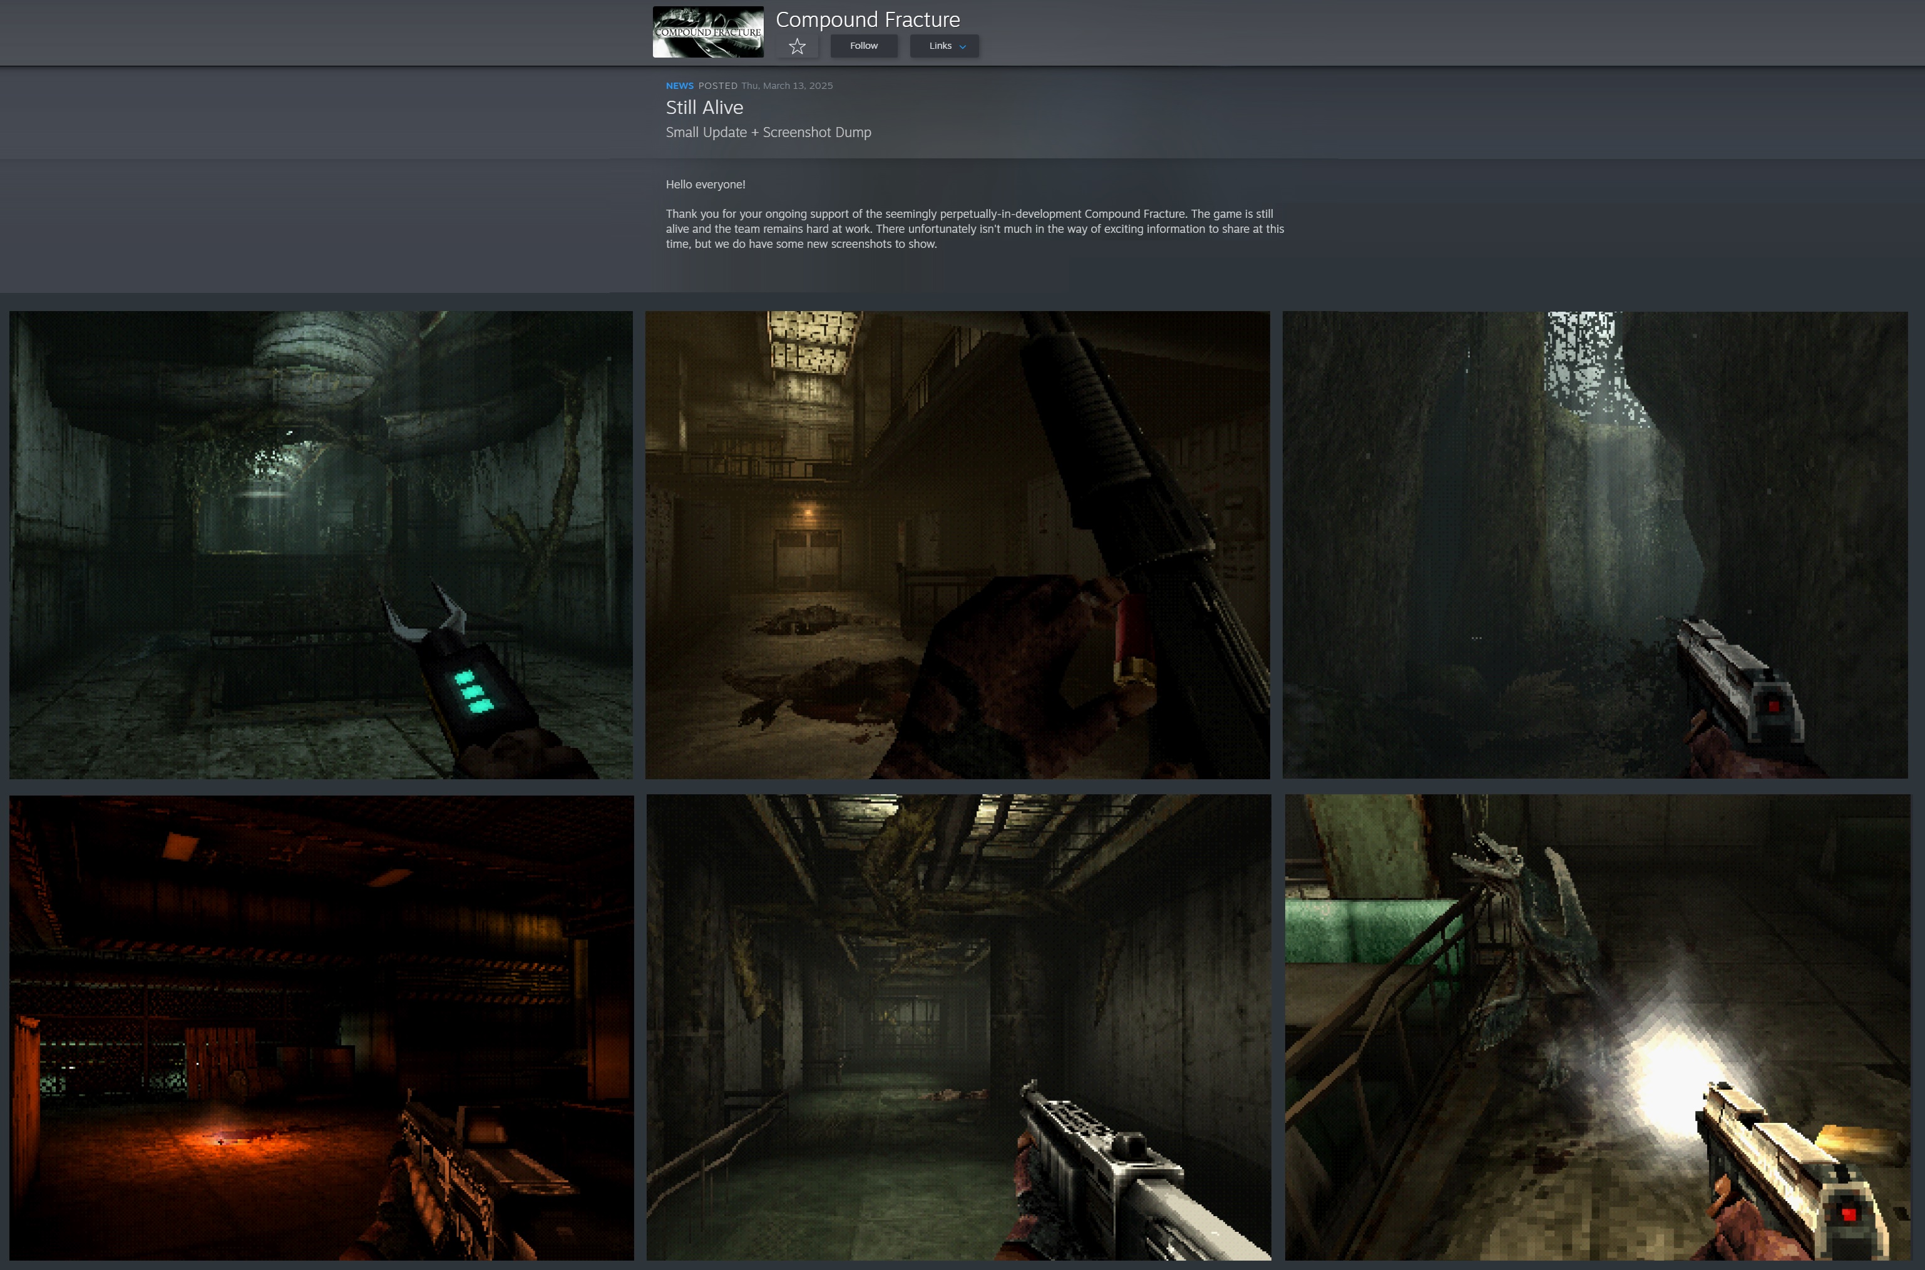Image resolution: width=1925 pixels, height=1270 pixels.
Task: Click the POSTED label text
Action: (x=717, y=86)
